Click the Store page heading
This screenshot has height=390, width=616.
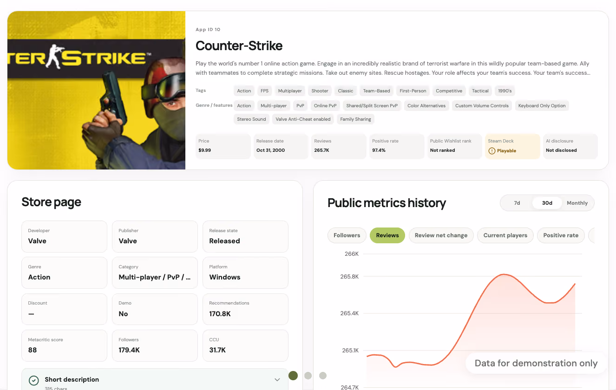[x=52, y=202]
